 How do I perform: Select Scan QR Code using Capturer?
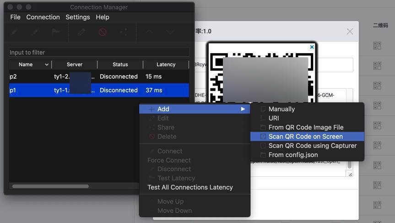click(307, 146)
